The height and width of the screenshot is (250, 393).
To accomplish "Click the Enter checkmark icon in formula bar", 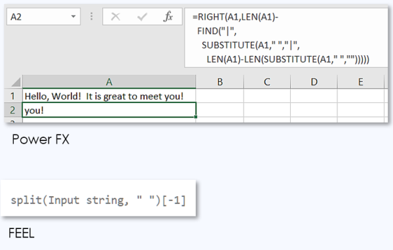I will click(x=142, y=17).
